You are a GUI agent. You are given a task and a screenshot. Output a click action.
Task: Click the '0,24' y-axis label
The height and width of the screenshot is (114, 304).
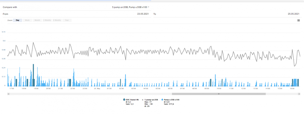(x=4, y=68)
